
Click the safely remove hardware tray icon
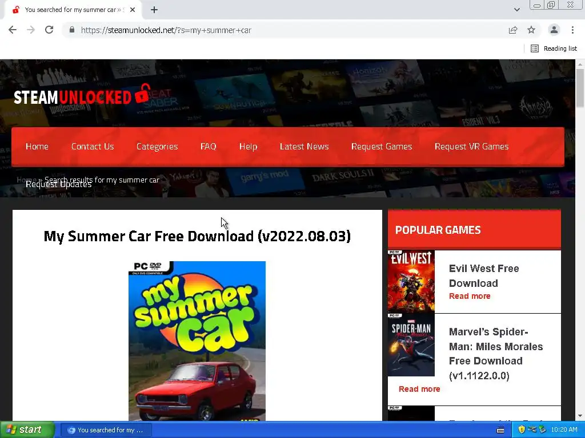(x=542, y=430)
